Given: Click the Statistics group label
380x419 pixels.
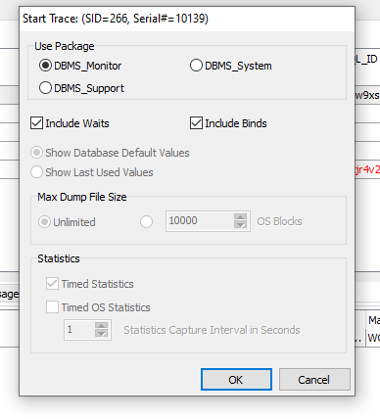Looking at the screenshot, I should pos(59,258).
